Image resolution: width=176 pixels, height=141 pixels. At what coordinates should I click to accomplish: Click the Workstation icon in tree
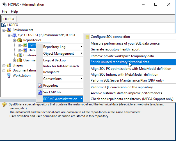click(x=9, y=75)
